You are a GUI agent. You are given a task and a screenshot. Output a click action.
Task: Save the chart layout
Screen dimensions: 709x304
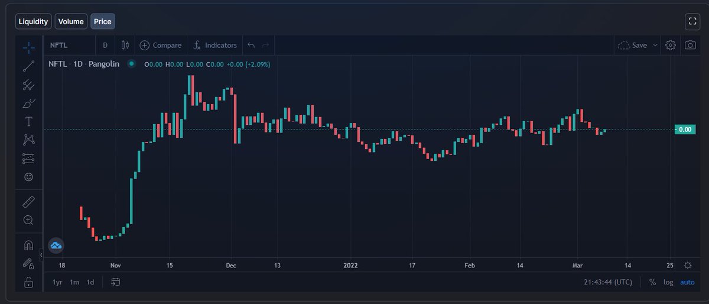click(x=632, y=45)
